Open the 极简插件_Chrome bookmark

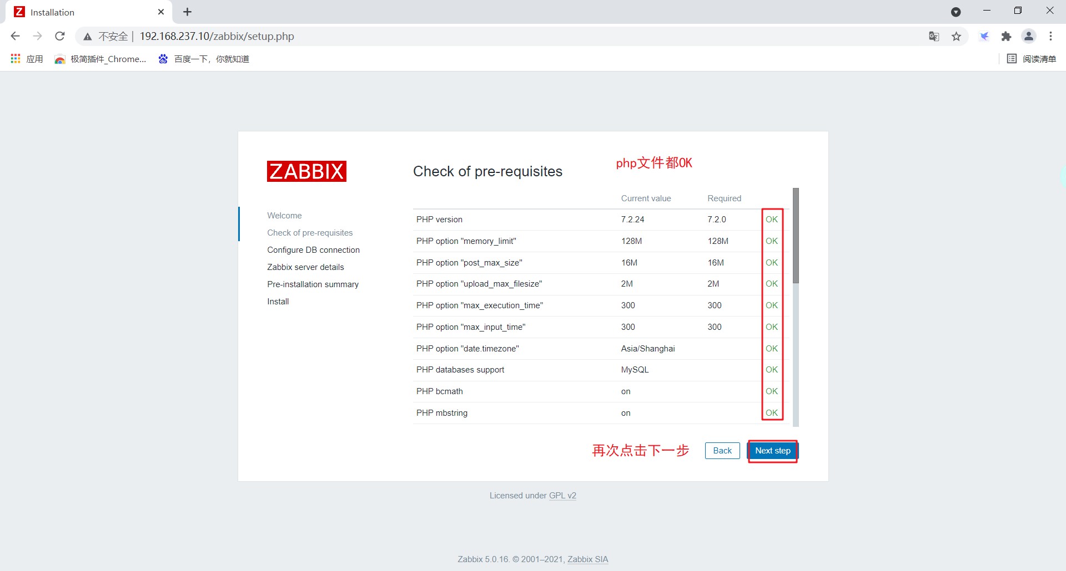[100, 59]
